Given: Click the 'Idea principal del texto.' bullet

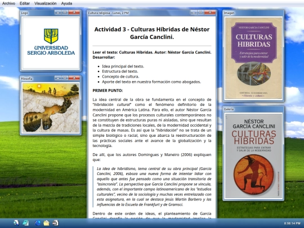Looking at the screenshot, I should tap(123, 66).
